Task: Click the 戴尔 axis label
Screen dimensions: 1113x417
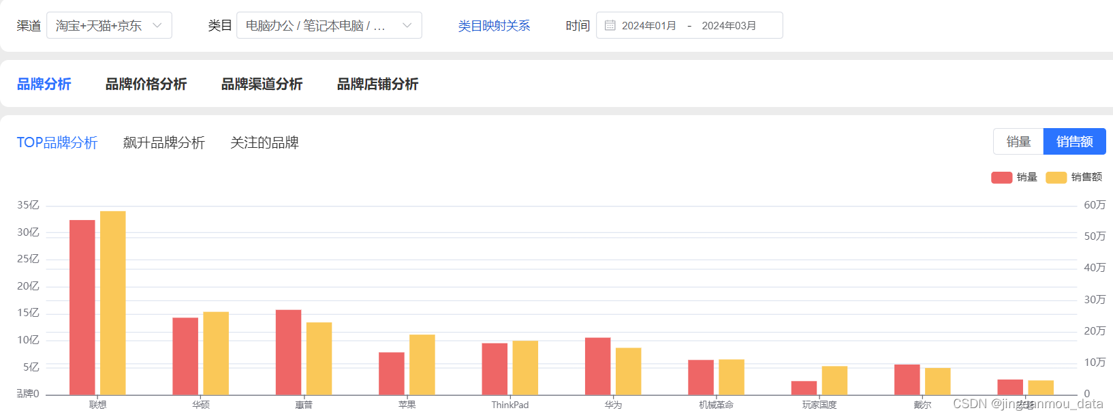Action: point(922,405)
